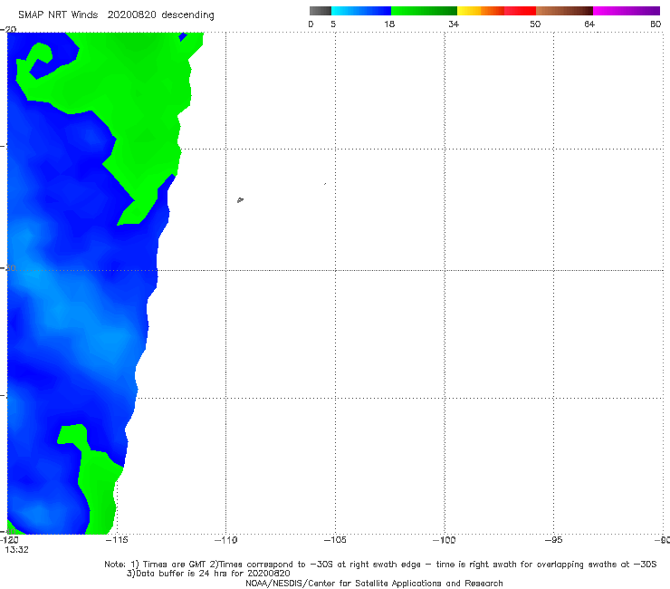Click the longitude label -100
Screen dimensions: 670x589
coord(445,540)
